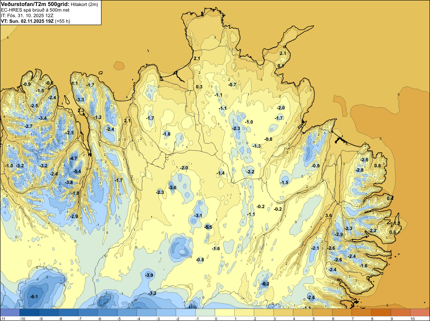Click legend color swatch between 9 and 10
The width and height of the screenshot is (430, 321).
point(400,312)
